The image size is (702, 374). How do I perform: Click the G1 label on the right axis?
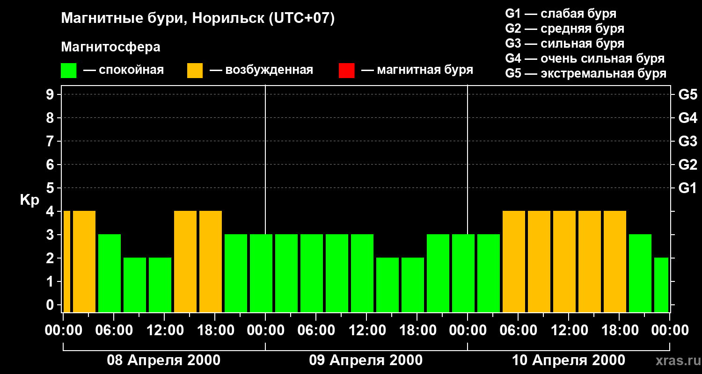click(x=687, y=188)
